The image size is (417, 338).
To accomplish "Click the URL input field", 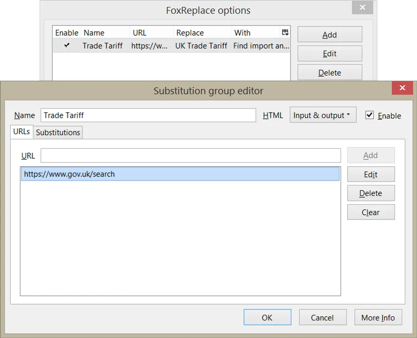I will pos(190,156).
